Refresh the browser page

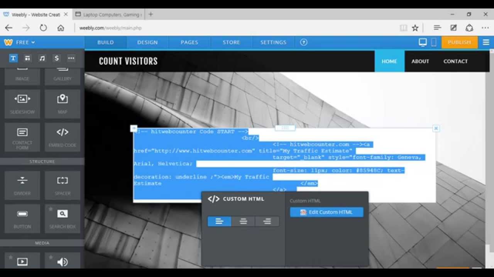click(x=43, y=28)
